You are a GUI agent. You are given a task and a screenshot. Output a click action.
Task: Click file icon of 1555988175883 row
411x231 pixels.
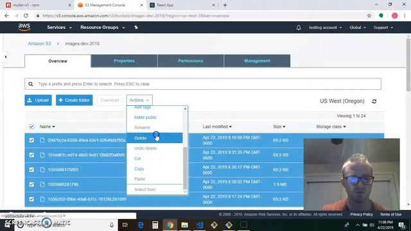[x=42, y=169]
